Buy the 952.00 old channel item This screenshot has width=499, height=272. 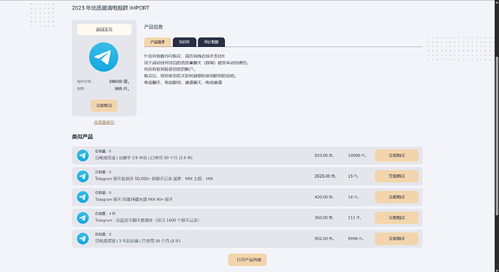(x=396, y=239)
